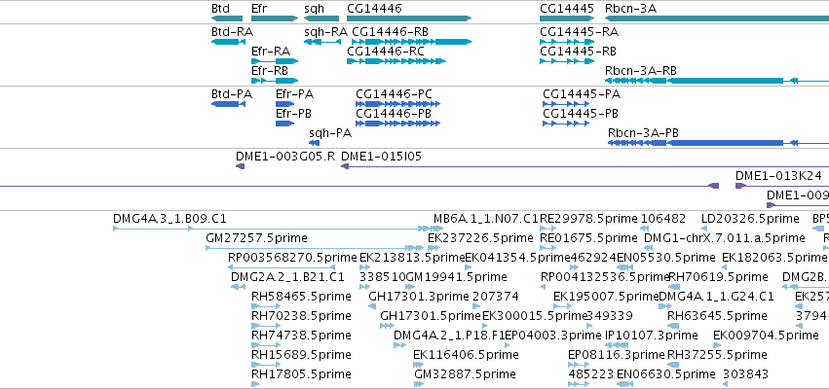Select the CG14445 gene bar
The width and height of the screenshot is (829, 389).
pyautogui.click(x=567, y=18)
